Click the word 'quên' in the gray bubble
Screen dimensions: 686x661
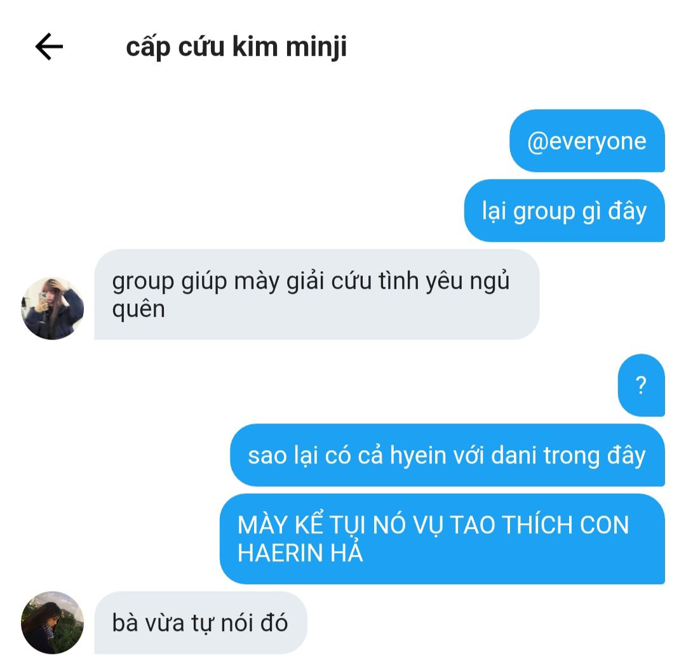tap(138, 310)
